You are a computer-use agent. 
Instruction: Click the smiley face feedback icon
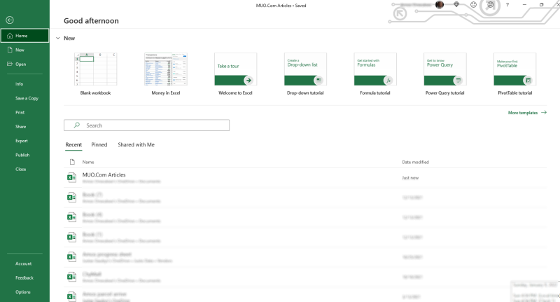click(x=473, y=5)
